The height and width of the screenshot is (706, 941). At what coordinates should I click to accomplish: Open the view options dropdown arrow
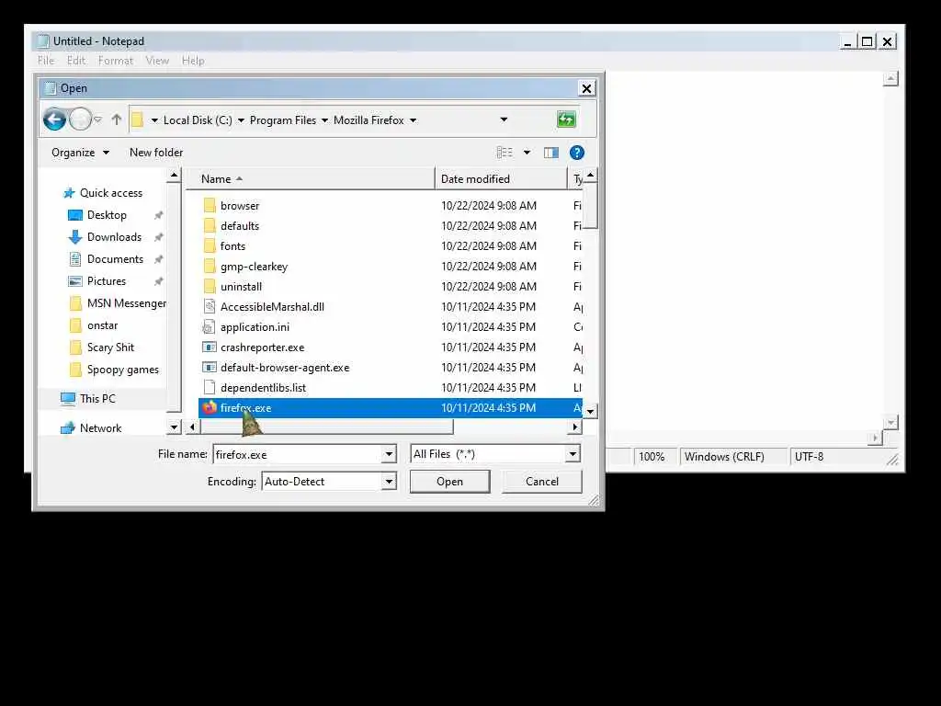(x=527, y=153)
